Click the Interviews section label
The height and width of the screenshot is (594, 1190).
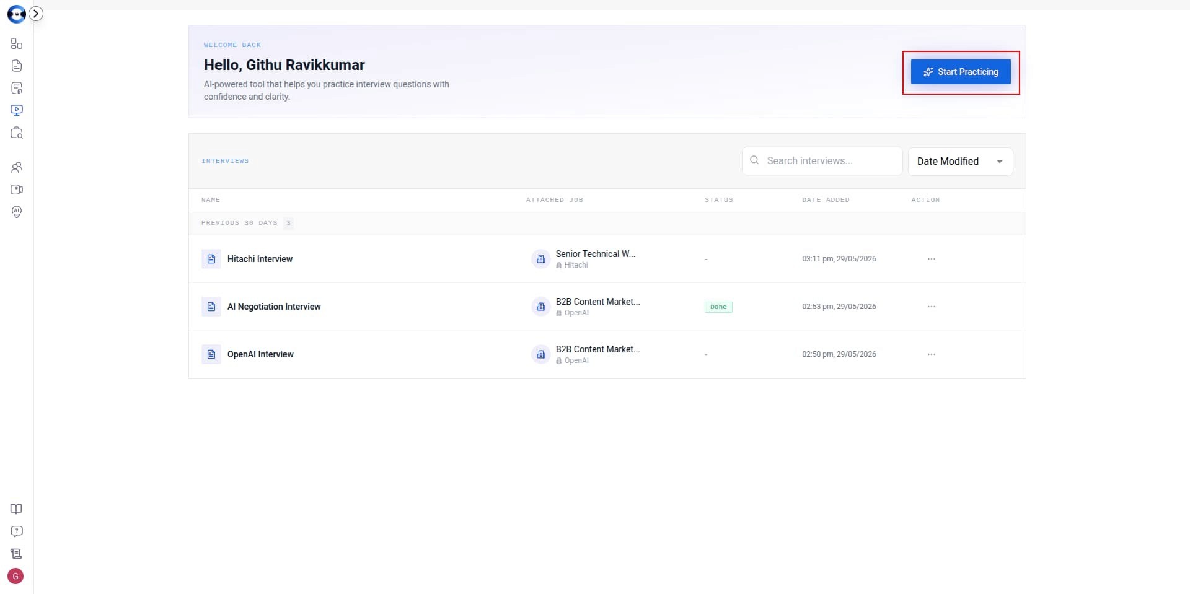(x=225, y=161)
